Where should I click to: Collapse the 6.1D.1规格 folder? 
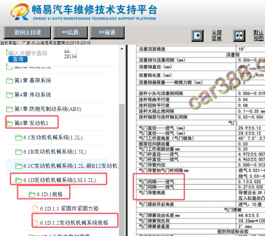(49, 195)
